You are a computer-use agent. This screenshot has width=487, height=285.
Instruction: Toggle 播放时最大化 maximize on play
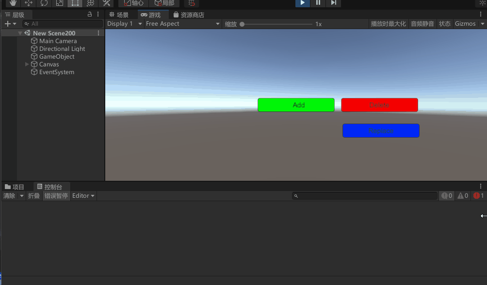click(x=388, y=24)
